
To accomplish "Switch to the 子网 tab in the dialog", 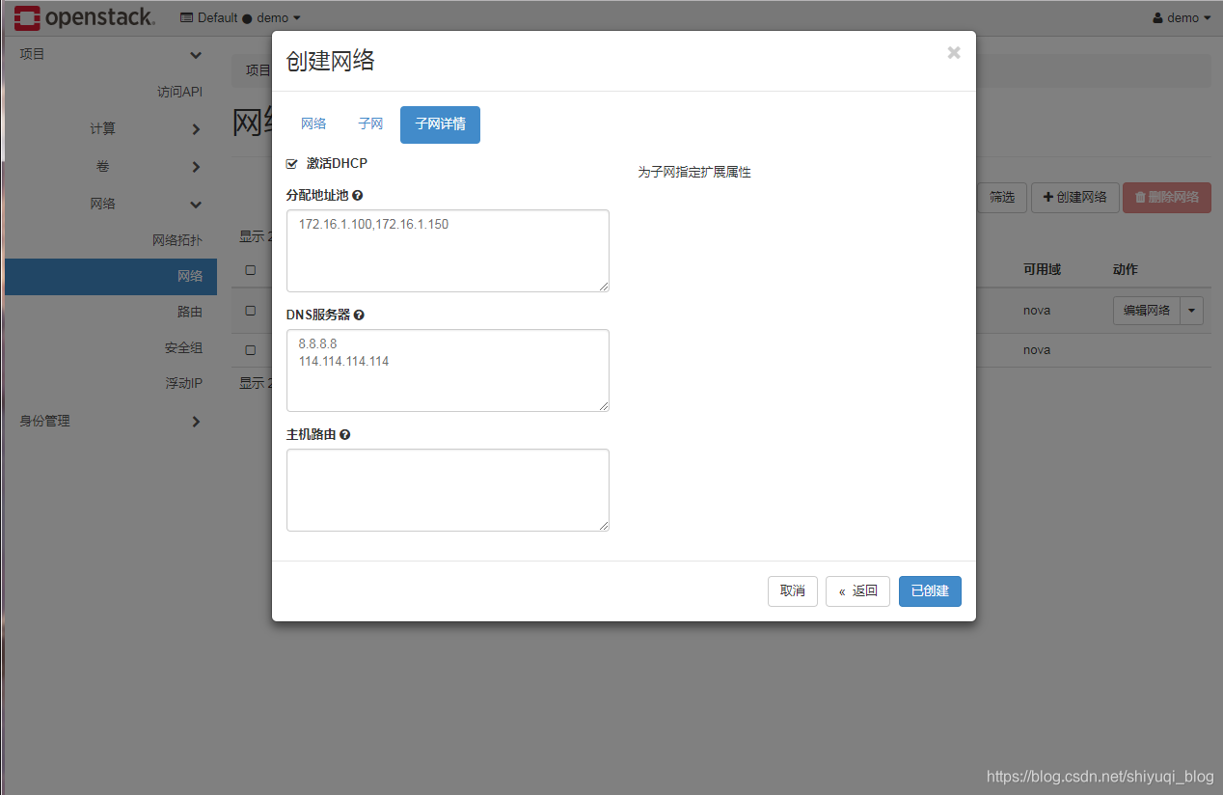I will point(370,123).
